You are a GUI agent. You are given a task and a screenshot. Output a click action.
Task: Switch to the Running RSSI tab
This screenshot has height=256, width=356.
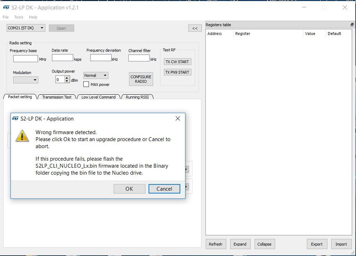coord(137,97)
